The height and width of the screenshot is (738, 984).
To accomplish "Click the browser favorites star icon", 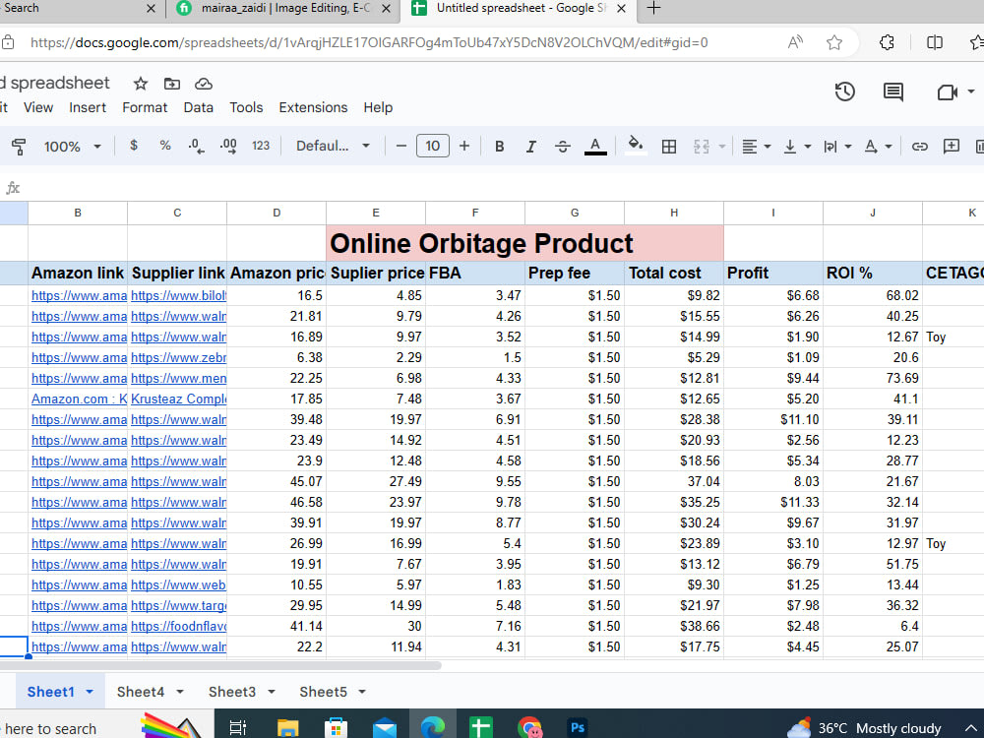I will click(834, 42).
